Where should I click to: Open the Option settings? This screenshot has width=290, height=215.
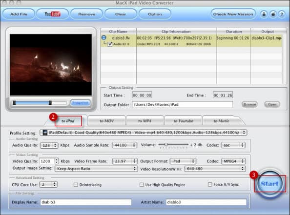coord(155,14)
